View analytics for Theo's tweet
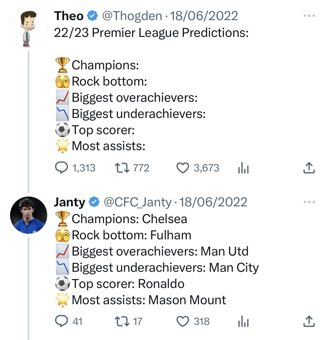The image size is (327, 340). [243, 168]
